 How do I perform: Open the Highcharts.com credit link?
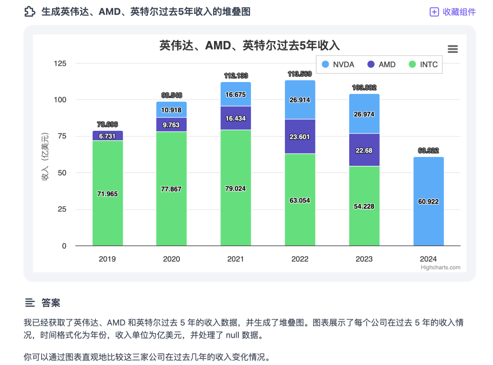[441, 267]
